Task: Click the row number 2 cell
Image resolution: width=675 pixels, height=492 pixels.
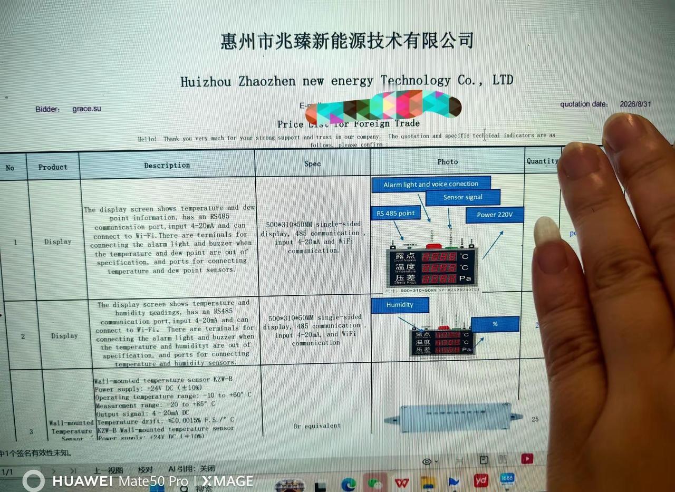Action: coord(23,336)
